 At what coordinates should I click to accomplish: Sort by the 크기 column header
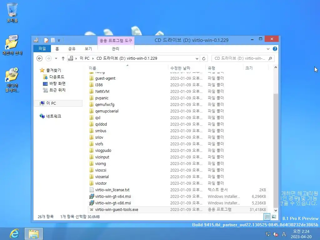point(256,68)
